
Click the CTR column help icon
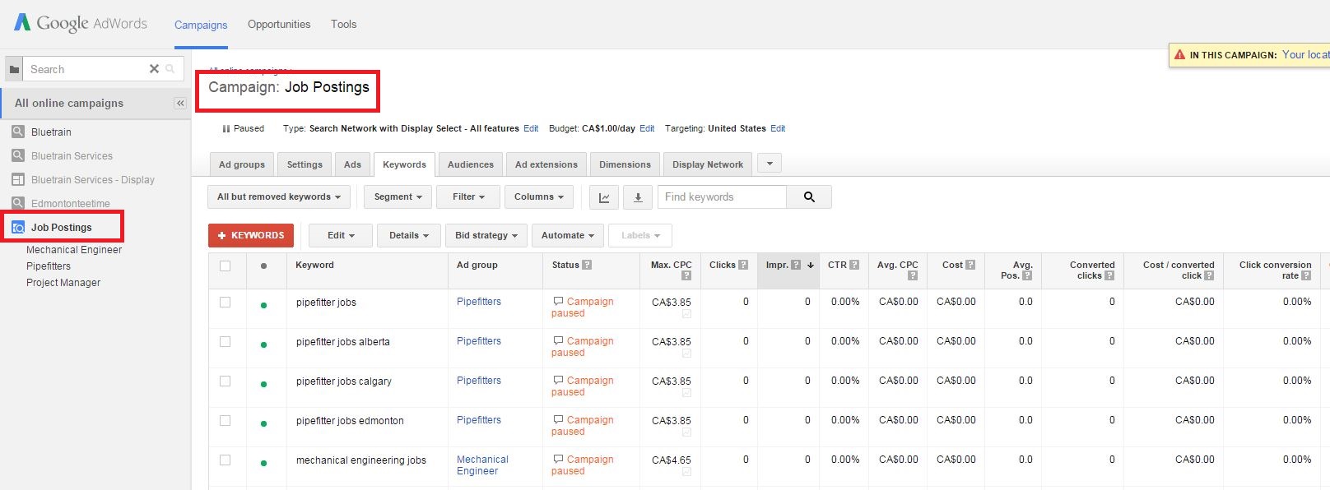(854, 265)
